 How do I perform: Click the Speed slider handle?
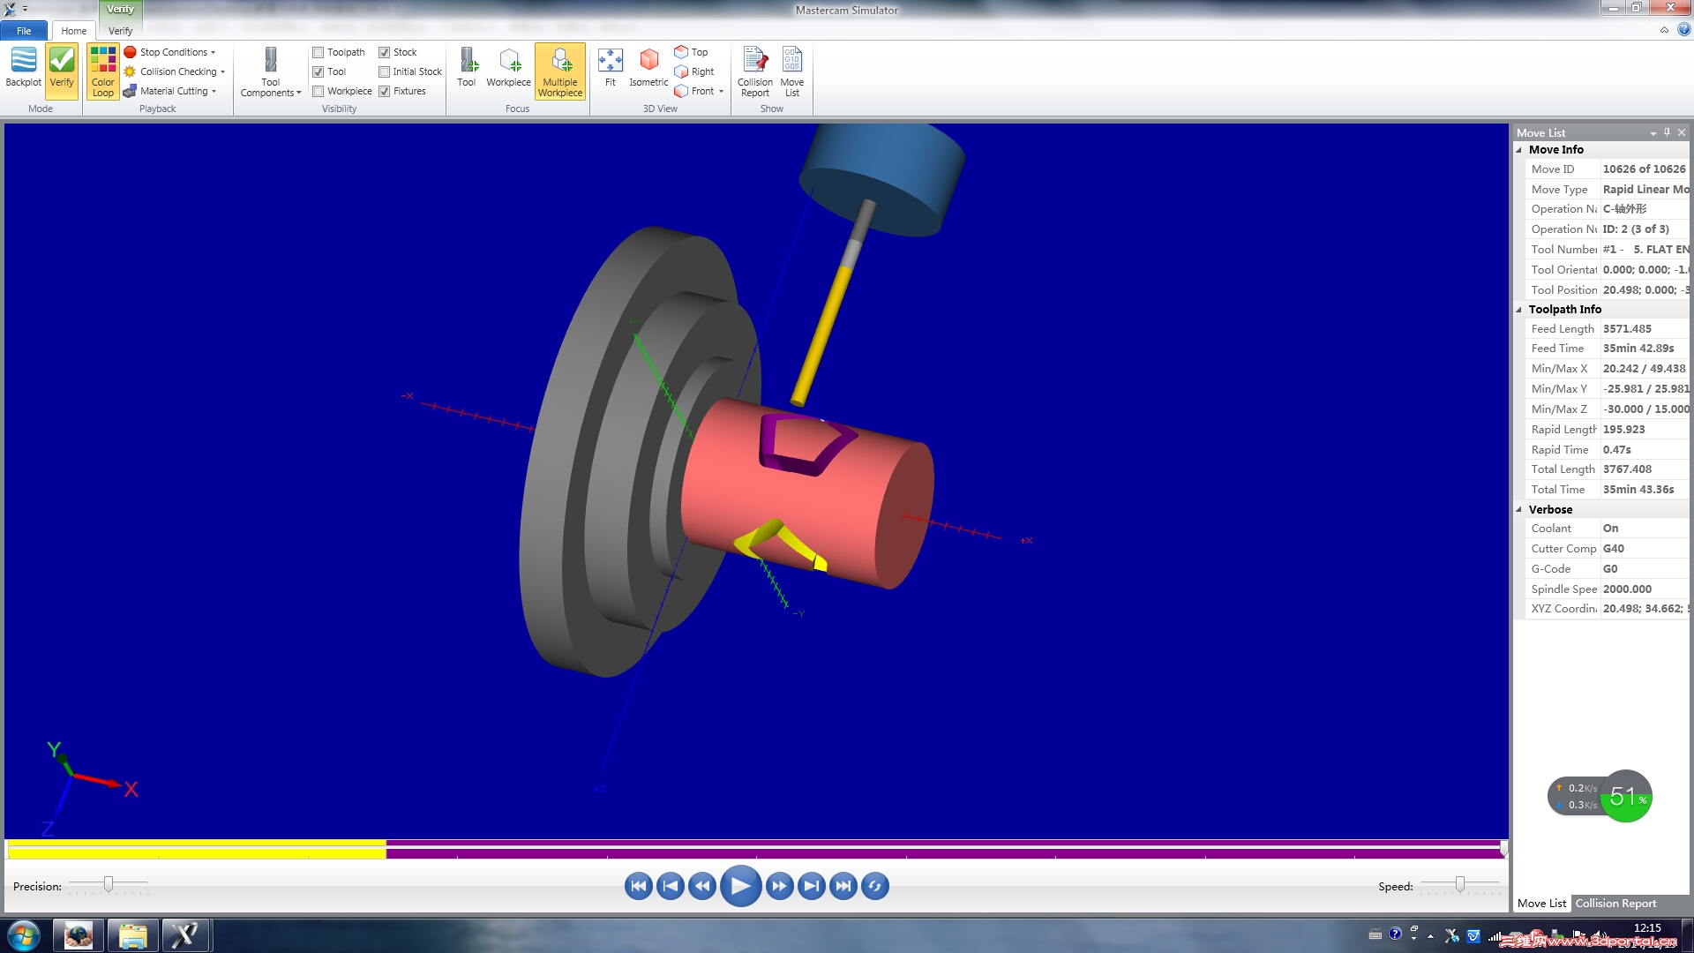[x=1460, y=884]
